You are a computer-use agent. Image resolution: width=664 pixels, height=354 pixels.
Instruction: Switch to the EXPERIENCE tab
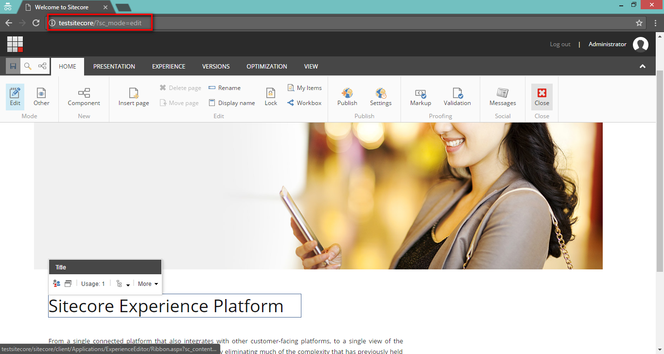click(x=169, y=67)
